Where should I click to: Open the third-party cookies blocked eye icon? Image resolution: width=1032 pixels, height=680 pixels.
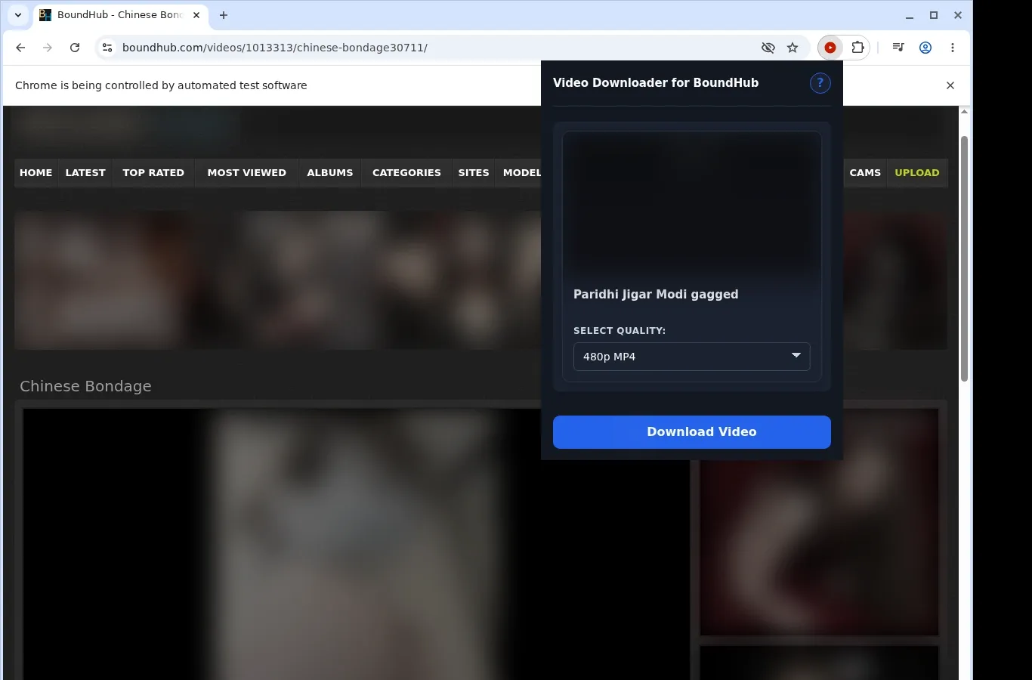768,48
